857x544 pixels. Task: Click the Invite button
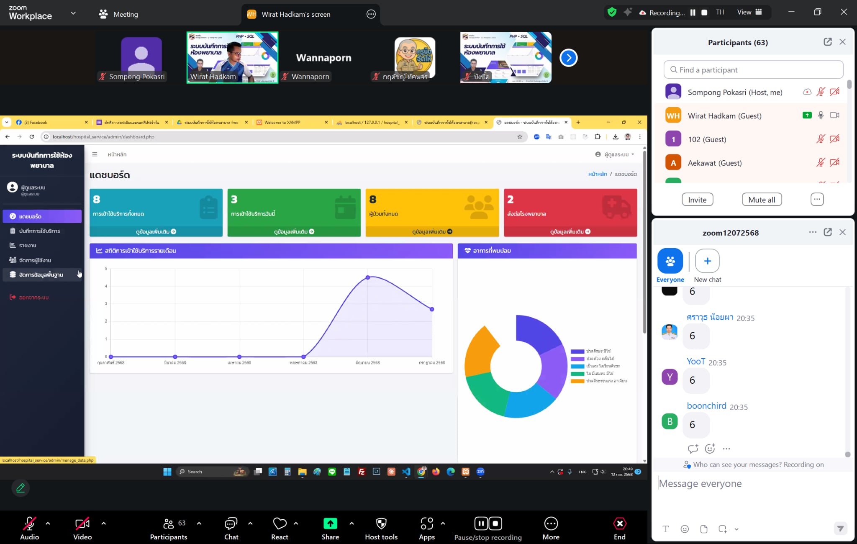click(x=697, y=200)
